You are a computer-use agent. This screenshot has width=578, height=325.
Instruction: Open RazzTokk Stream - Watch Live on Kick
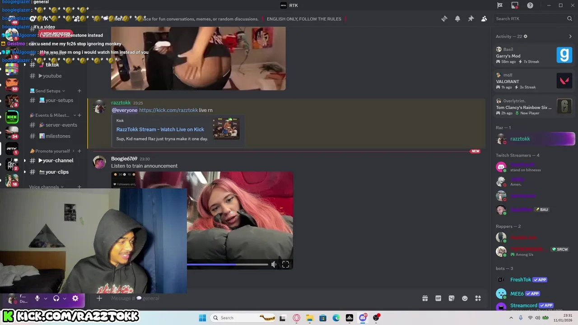coord(160,129)
